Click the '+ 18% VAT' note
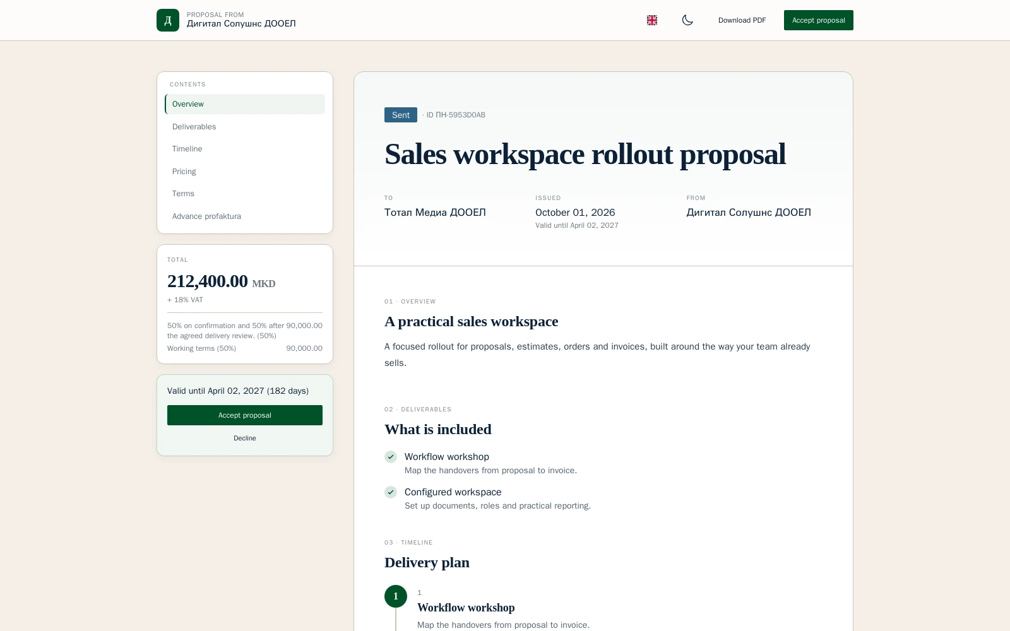 tap(185, 300)
